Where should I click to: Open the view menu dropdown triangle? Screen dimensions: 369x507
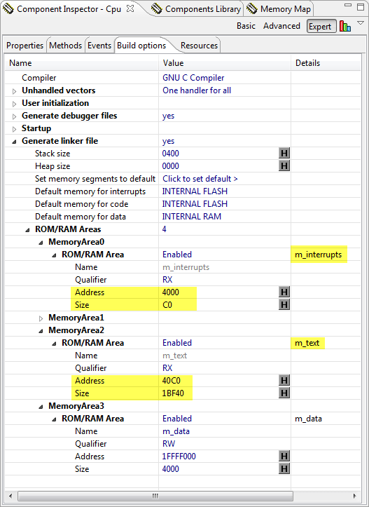(x=361, y=23)
